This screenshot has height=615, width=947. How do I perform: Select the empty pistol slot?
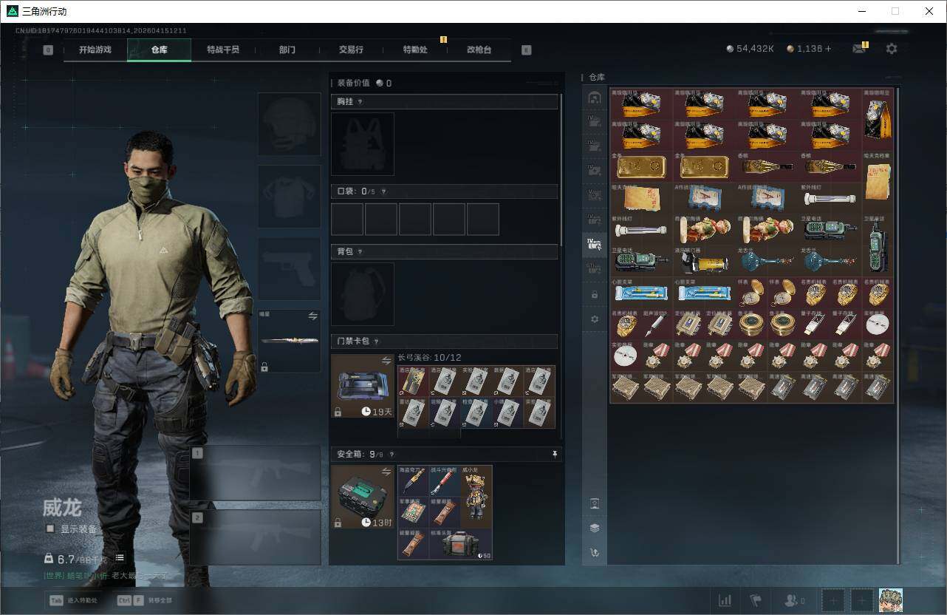pyautogui.click(x=289, y=269)
